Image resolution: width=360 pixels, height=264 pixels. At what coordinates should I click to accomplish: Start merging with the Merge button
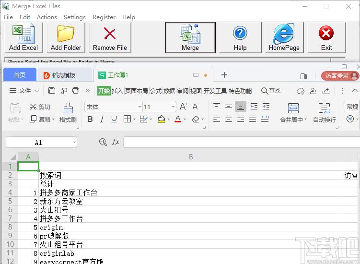190,38
